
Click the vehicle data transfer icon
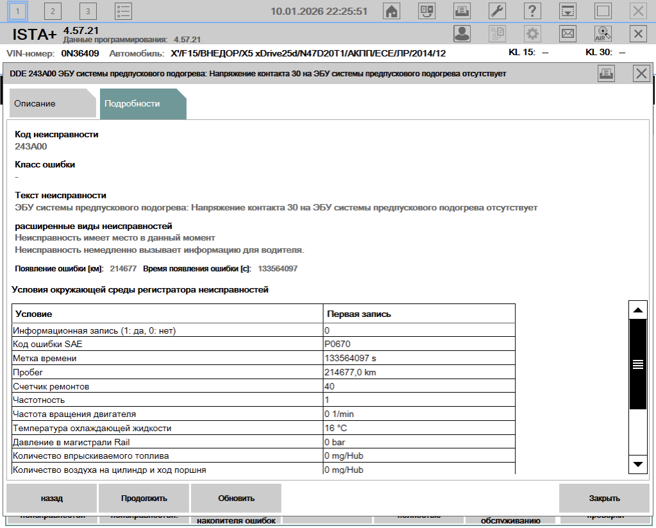point(426,11)
